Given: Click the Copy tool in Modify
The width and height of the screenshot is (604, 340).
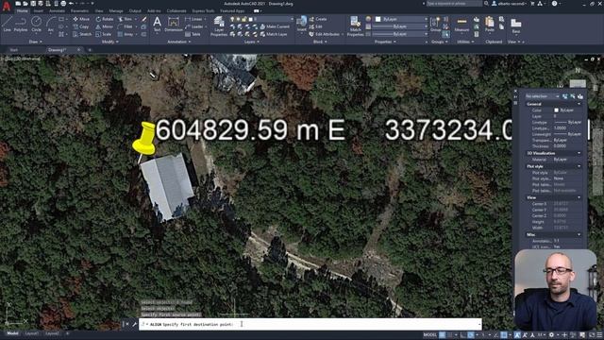Looking at the screenshot, I should coord(81,26).
